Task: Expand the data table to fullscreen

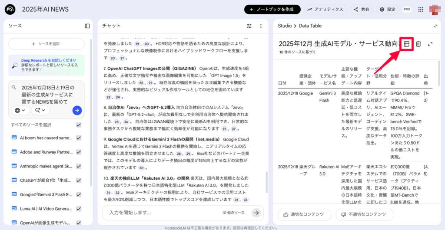Action: tap(430, 44)
